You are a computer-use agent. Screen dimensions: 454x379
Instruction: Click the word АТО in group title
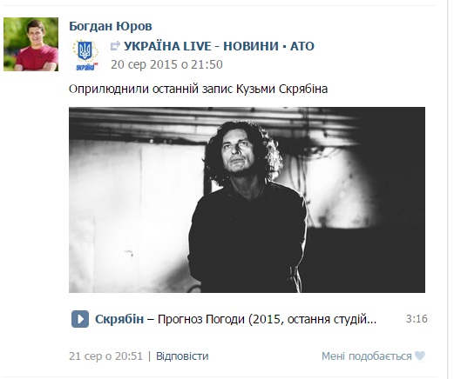[x=302, y=46]
